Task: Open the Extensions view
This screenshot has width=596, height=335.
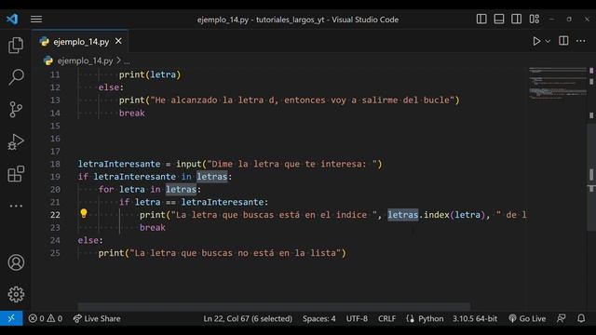Action: [x=16, y=174]
